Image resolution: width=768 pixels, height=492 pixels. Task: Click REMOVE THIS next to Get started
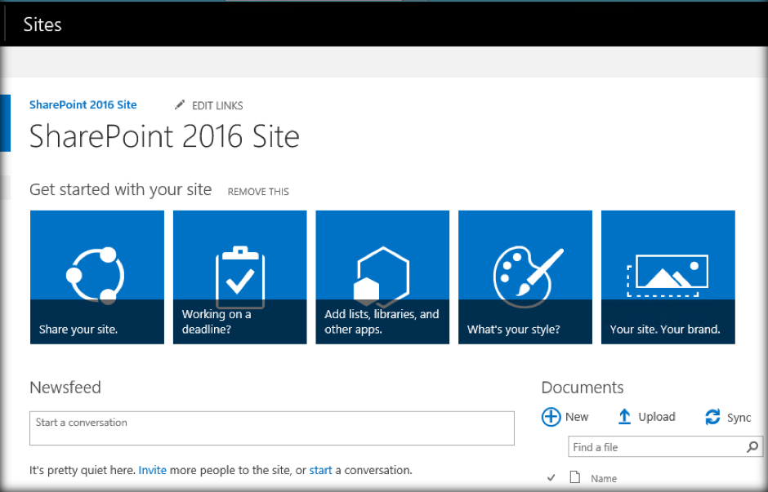[258, 192]
